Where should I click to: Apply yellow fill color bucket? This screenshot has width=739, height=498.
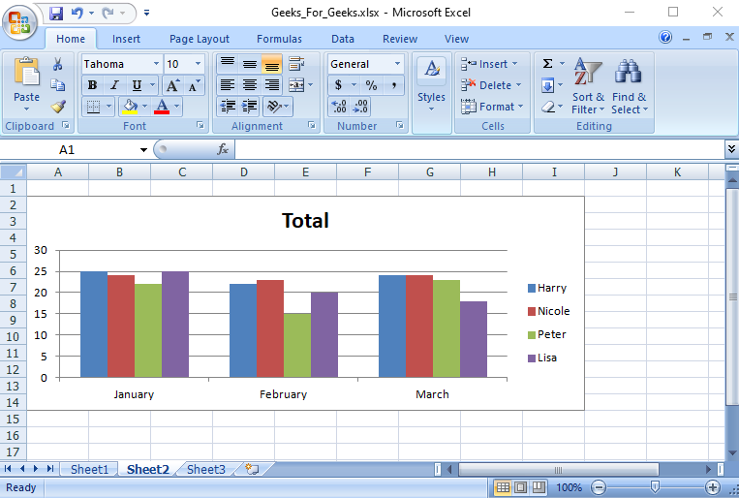tap(130, 107)
